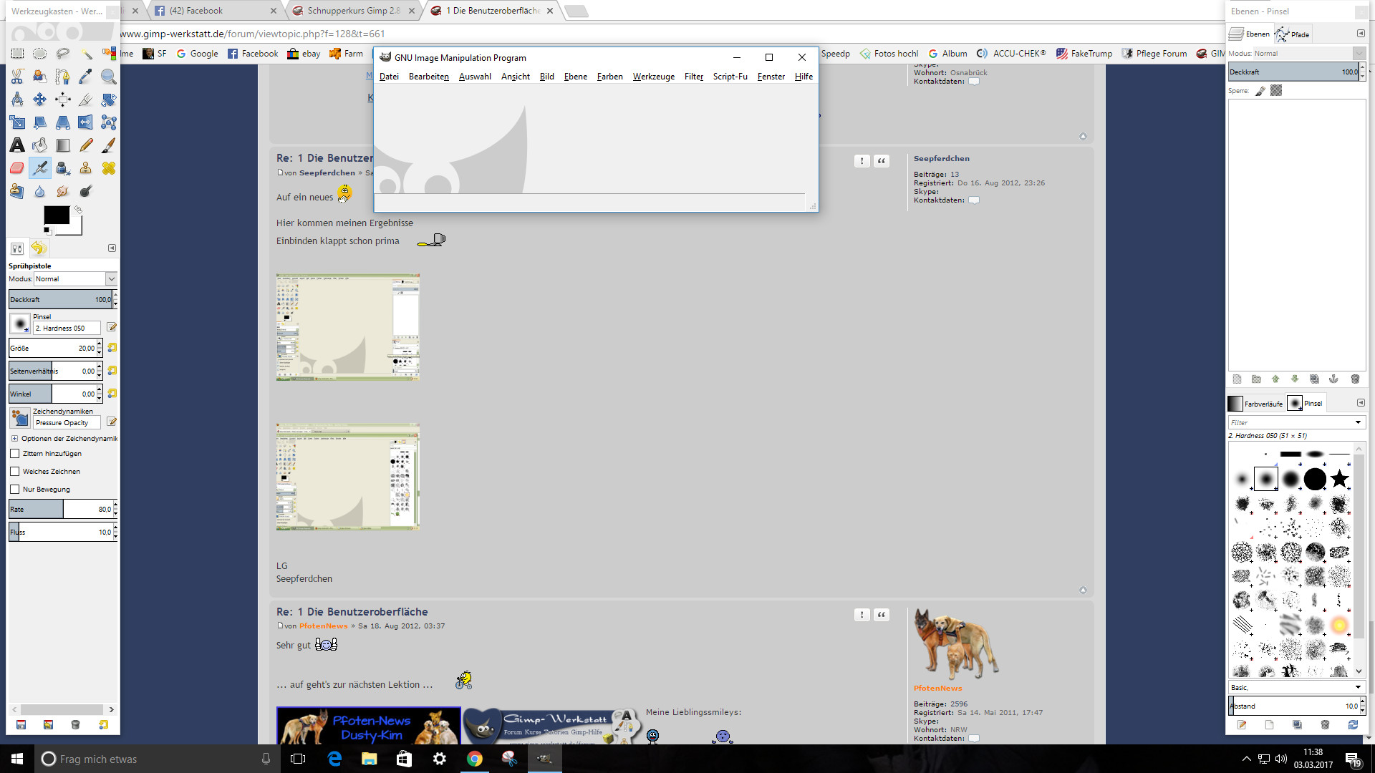Screen dimensions: 1375x773
Task: Pick the Fuzzy Select magic wand tool
Action: (x=86, y=54)
